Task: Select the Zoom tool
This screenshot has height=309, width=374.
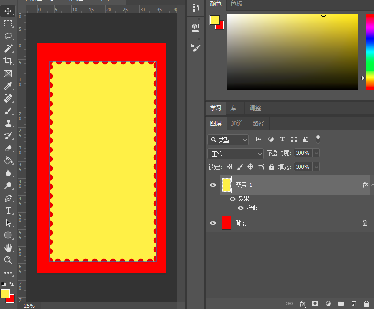Action: pos(8,260)
